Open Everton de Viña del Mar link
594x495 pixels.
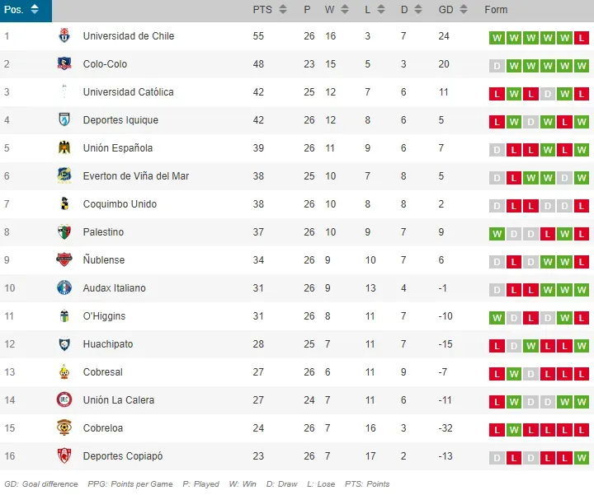[135, 176]
